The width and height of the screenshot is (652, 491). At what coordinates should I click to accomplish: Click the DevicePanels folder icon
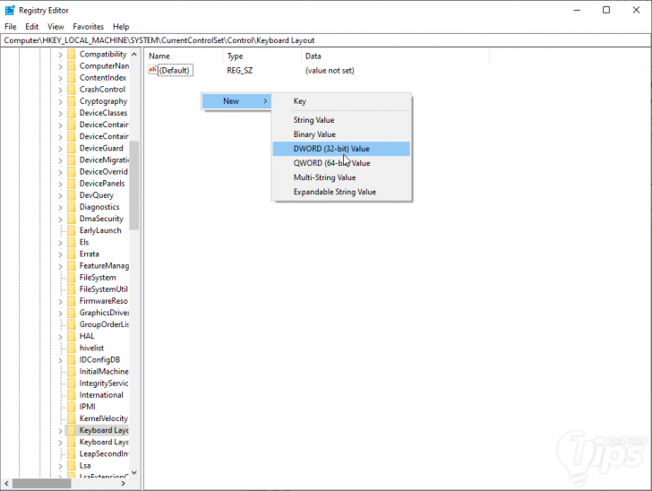click(x=72, y=183)
